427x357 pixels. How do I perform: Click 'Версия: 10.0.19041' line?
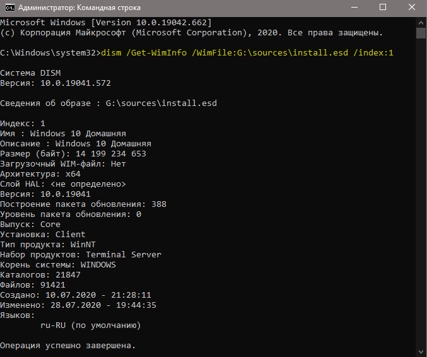pyautogui.click(x=45, y=194)
